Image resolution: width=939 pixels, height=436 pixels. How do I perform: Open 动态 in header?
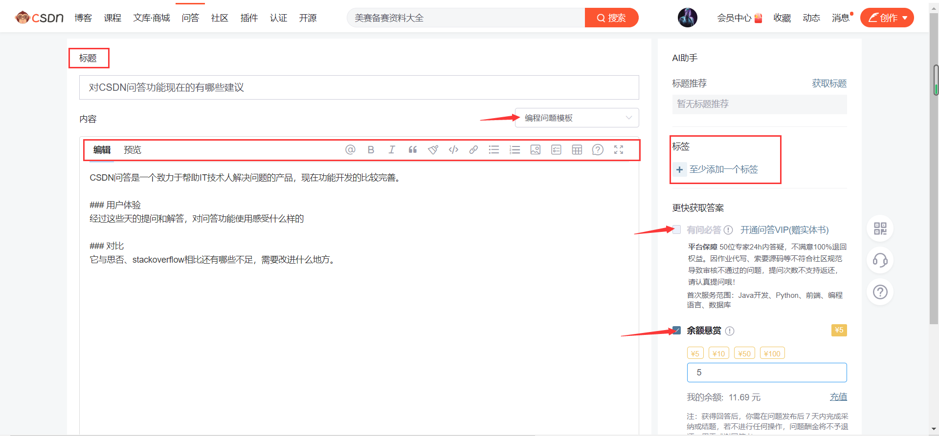[811, 18]
